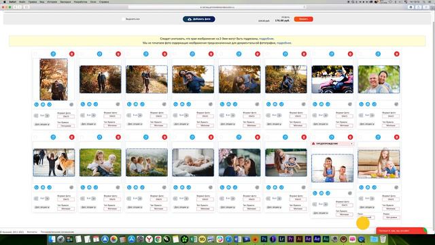Click grey round icon under parents kissing child photo
Viewport: 435px width, 245px height.
click(x=257, y=188)
